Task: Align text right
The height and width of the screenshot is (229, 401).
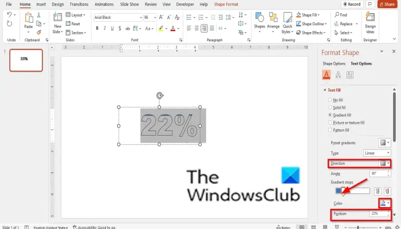Action: coord(204,29)
